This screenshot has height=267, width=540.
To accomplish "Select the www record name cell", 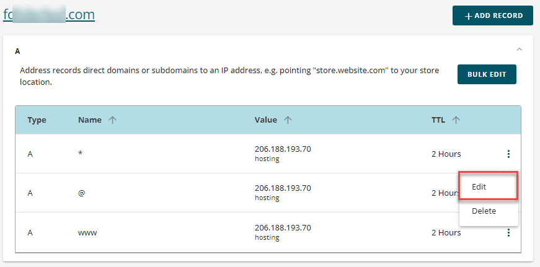I will pos(87,232).
